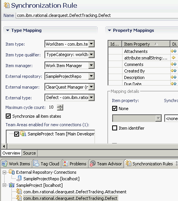
Task: Click the Created By direction arrow icon
Action: tap(173, 71)
